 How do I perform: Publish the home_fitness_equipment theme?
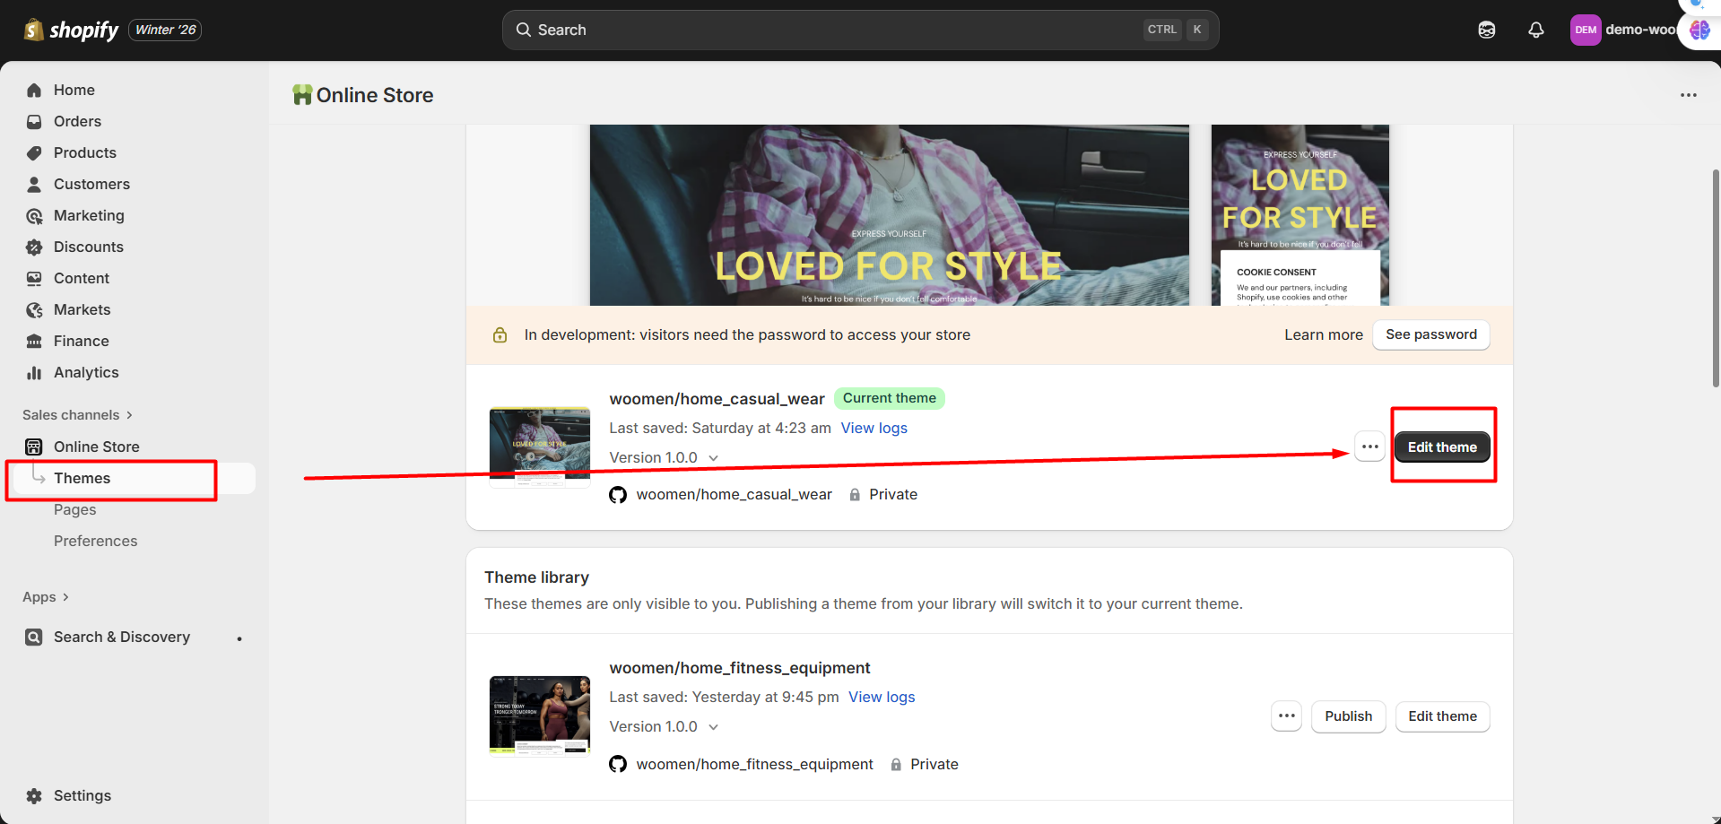click(1348, 716)
